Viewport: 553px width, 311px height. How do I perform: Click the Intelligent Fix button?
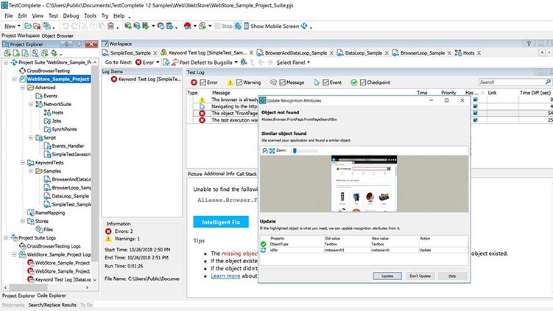221,222
